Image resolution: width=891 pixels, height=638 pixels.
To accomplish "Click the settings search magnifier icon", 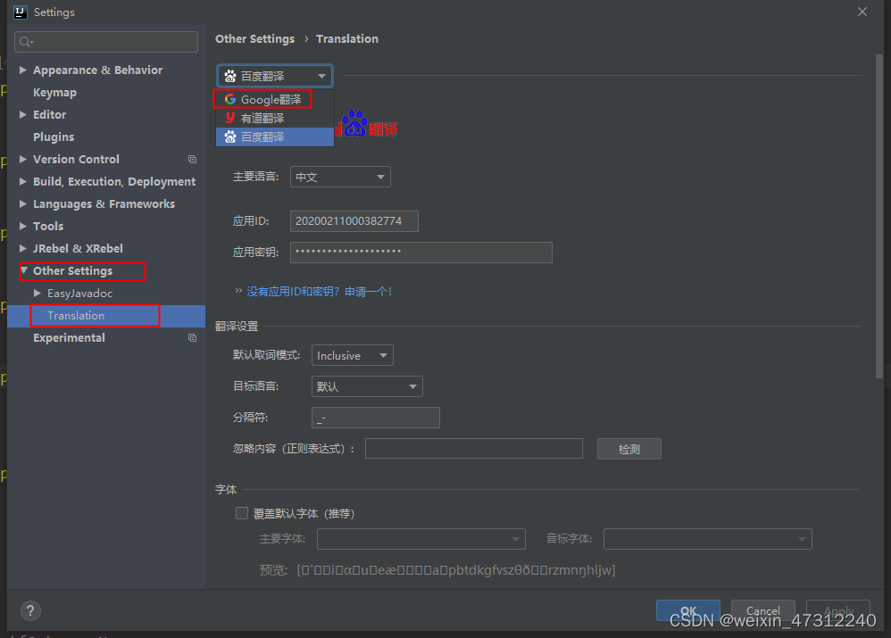I will (x=26, y=41).
